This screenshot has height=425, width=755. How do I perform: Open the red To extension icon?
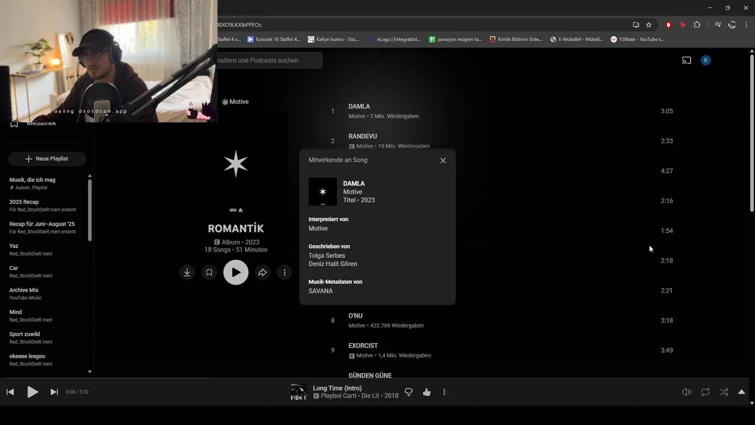(682, 25)
